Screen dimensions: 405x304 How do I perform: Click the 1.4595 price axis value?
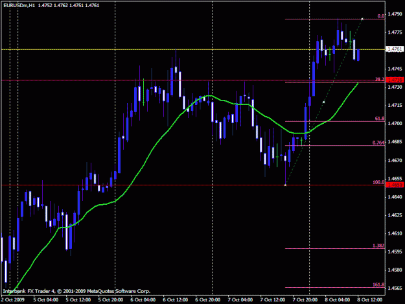pyautogui.click(x=395, y=251)
